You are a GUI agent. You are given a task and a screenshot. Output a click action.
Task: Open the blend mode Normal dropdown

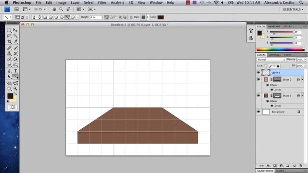pos(271,60)
